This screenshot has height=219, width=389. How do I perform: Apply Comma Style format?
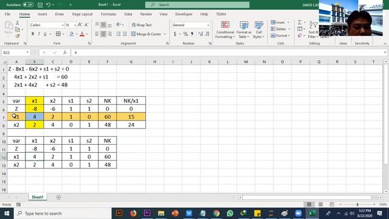point(192,34)
